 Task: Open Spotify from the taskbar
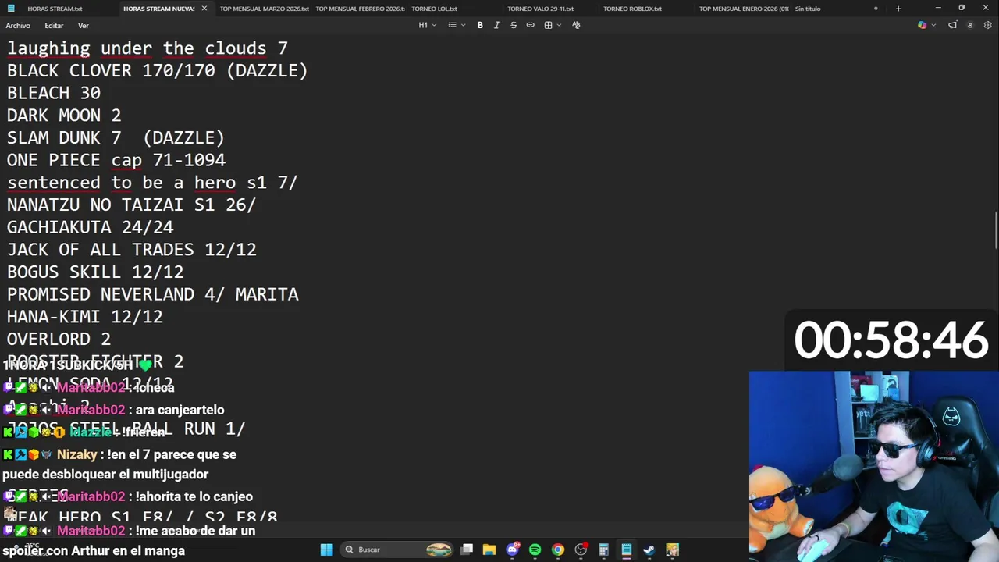535,550
